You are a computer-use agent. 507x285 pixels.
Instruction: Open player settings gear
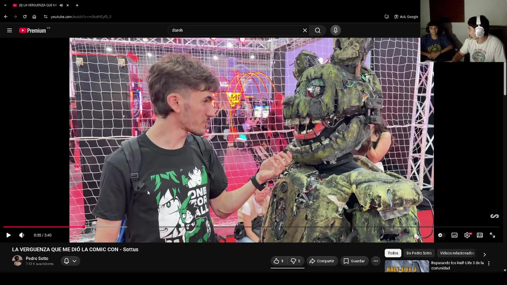(467, 235)
